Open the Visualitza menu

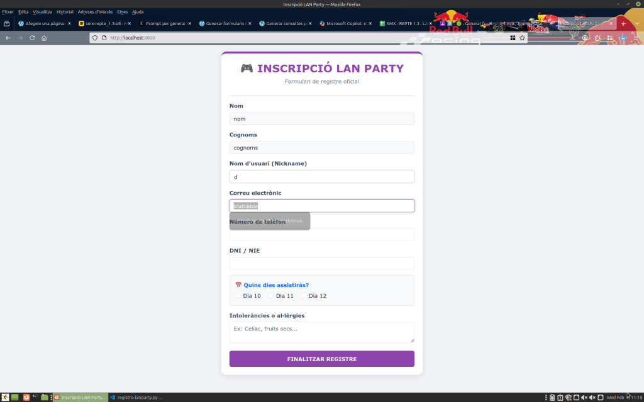click(x=43, y=12)
